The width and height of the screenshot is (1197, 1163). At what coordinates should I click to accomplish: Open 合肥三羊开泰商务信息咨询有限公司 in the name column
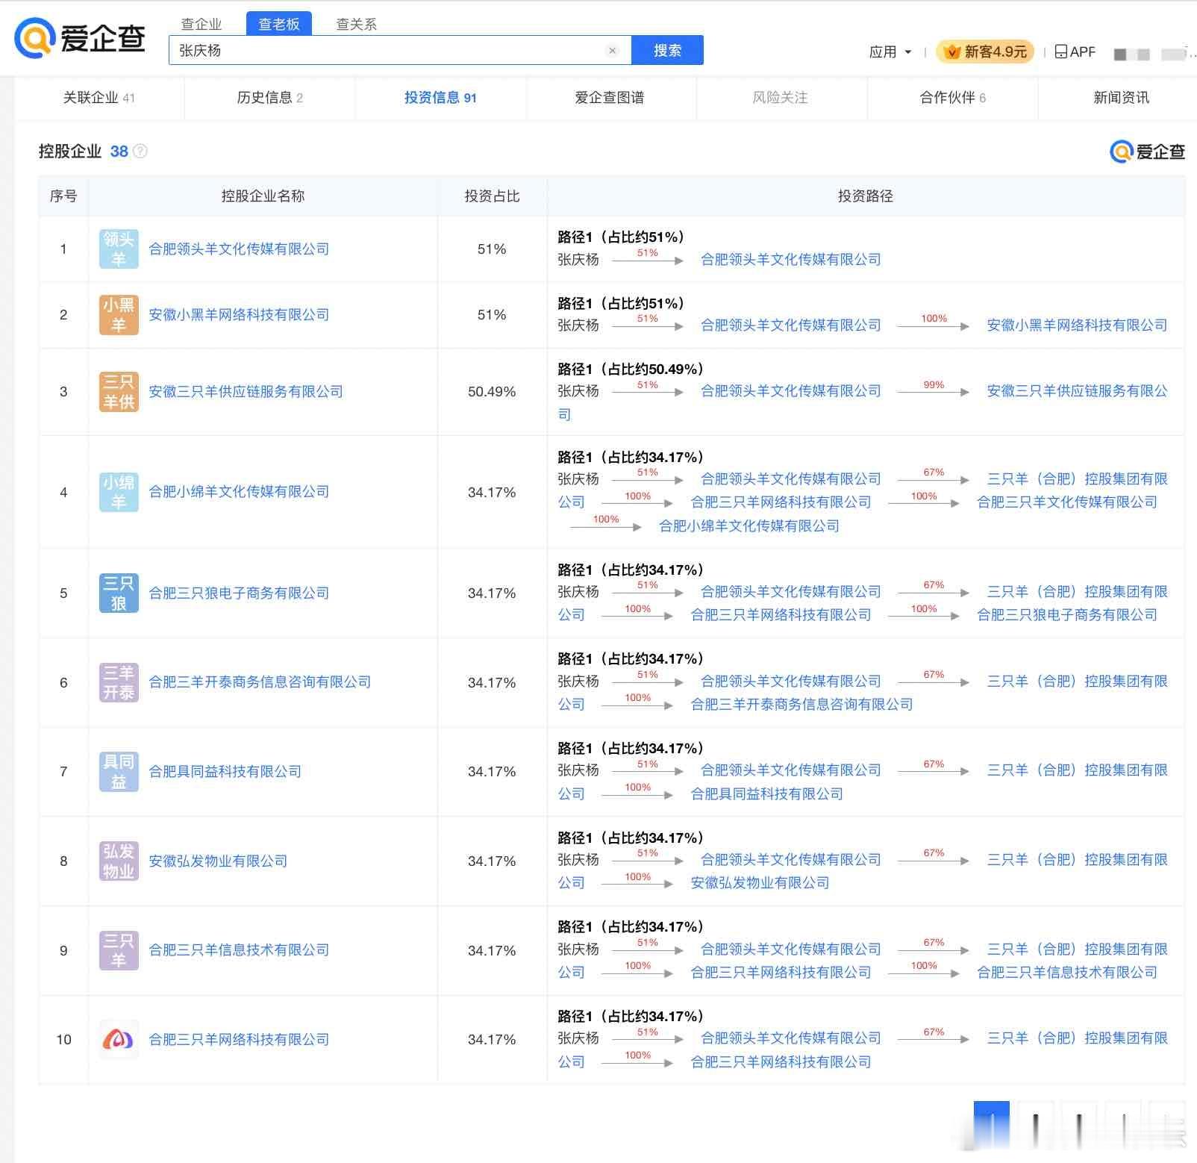point(260,682)
